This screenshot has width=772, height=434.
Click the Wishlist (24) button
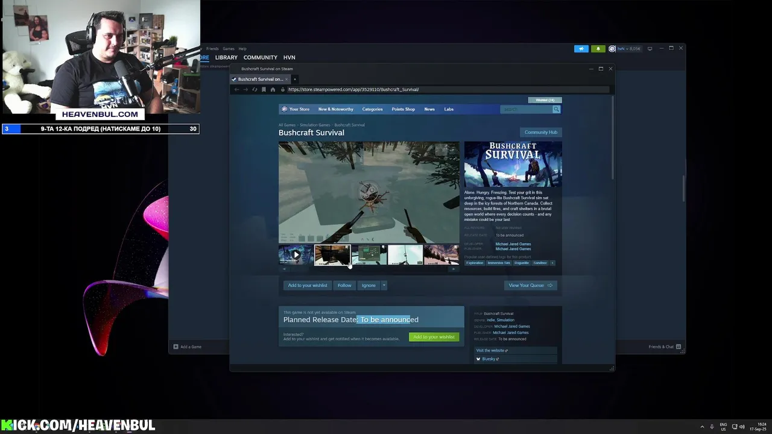(545, 100)
